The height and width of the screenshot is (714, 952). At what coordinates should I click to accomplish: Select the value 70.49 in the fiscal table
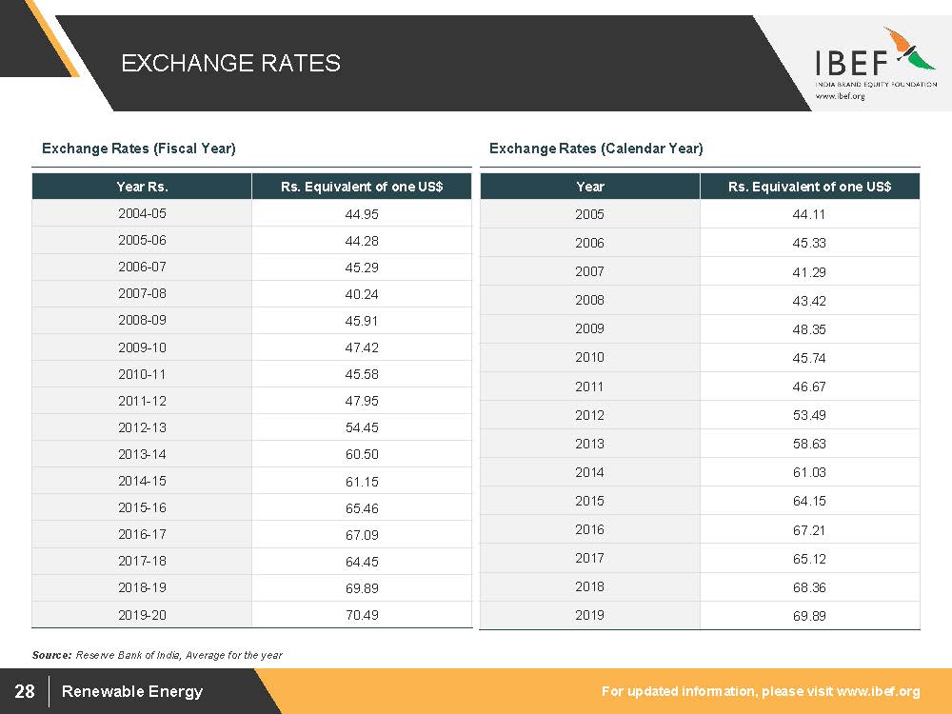pos(362,615)
